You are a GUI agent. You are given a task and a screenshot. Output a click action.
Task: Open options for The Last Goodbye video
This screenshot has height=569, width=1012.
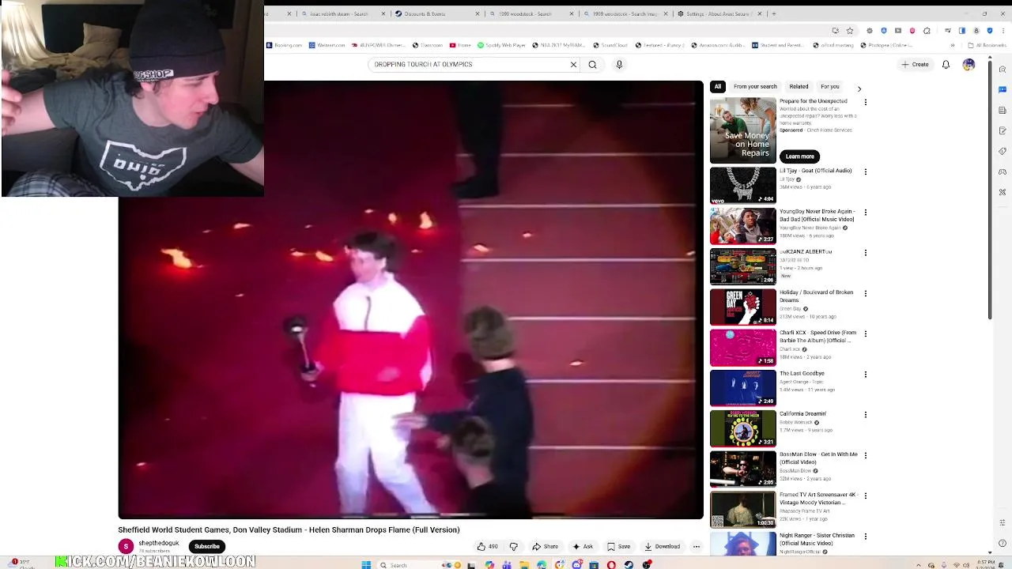(866, 375)
